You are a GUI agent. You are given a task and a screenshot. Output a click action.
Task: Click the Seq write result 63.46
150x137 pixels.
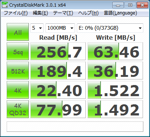coord(115,51)
